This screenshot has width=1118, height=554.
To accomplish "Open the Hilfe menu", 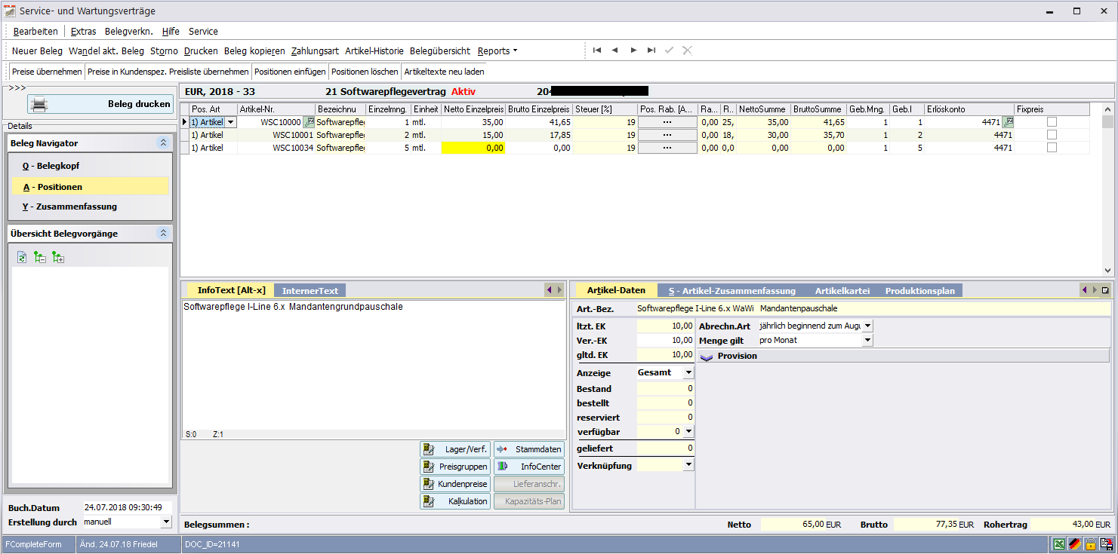I will (x=171, y=31).
